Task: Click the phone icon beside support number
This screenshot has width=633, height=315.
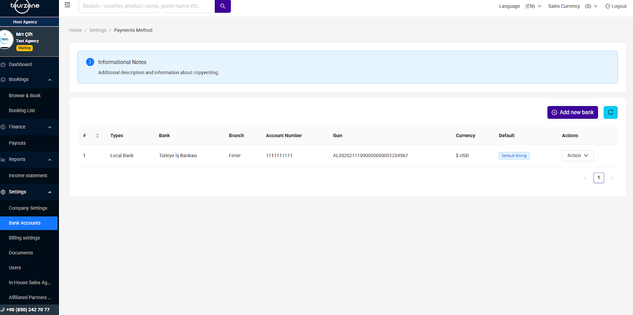Action: [x=3, y=310]
